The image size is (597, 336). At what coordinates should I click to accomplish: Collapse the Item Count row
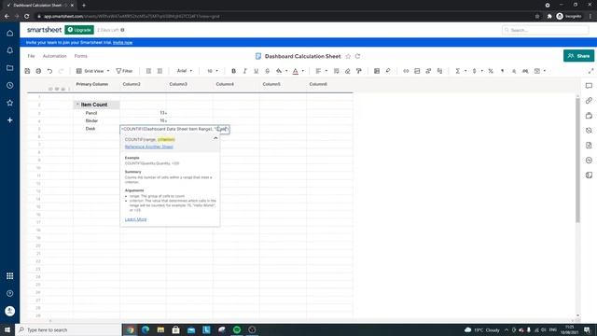pos(77,105)
